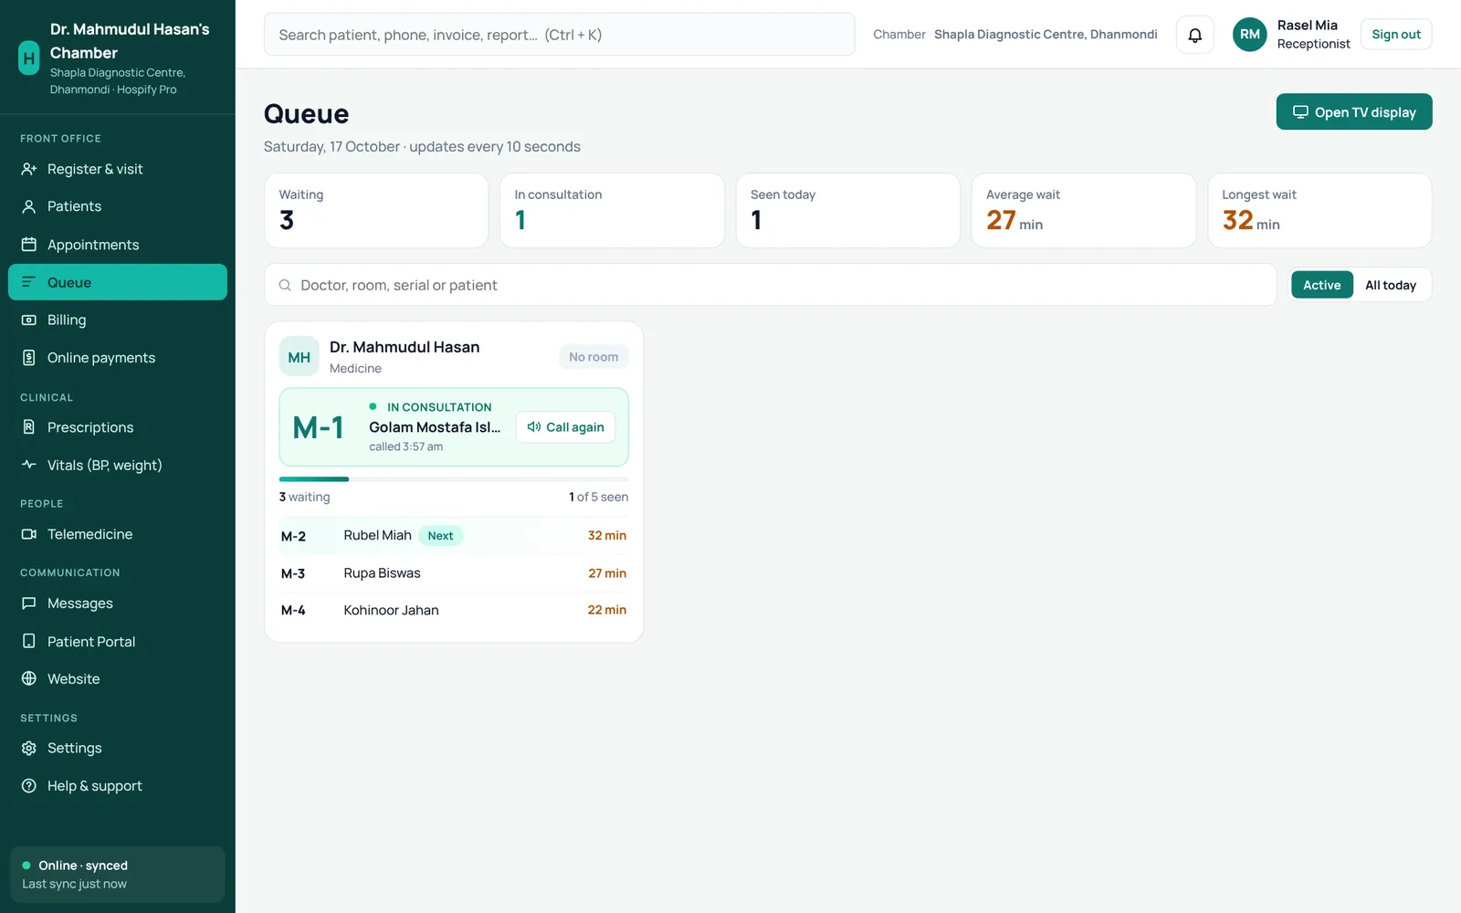Click the Help & support icon
This screenshot has width=1461, height=913.
(x=29, y=786)
